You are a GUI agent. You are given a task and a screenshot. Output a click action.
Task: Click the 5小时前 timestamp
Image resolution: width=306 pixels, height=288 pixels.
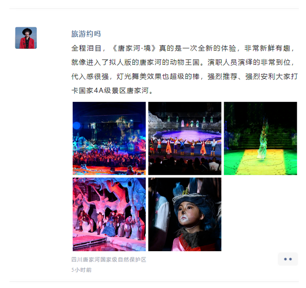(81, 270)
